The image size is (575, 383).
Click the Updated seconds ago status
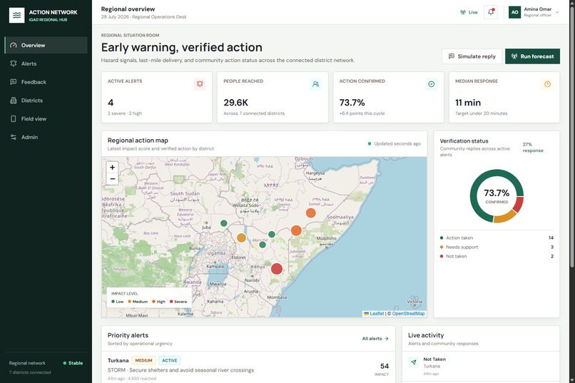click(395, 143)
